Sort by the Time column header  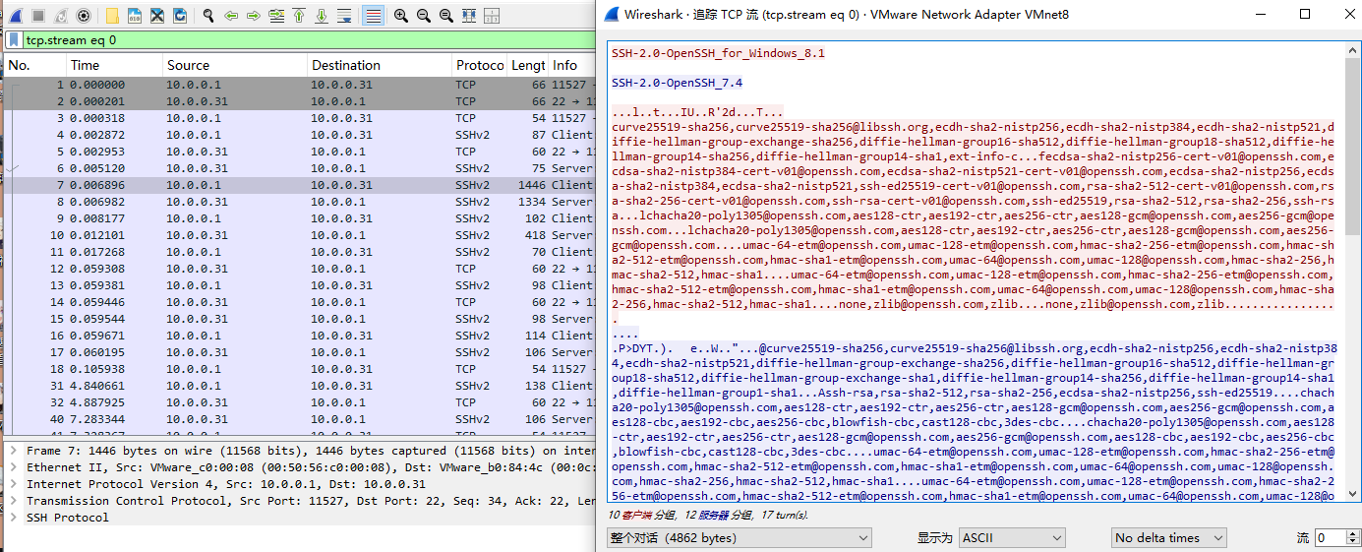point(114,65)
